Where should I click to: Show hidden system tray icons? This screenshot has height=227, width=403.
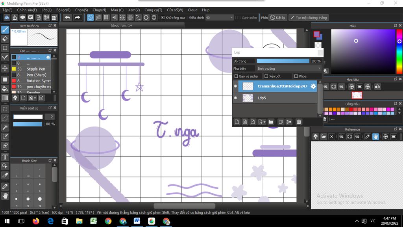pyautogui.click(x=357, y=221)
